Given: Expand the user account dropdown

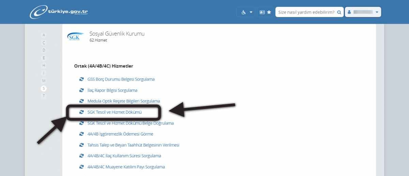Looking at the screenshot, I should click(x=363, y=12).
